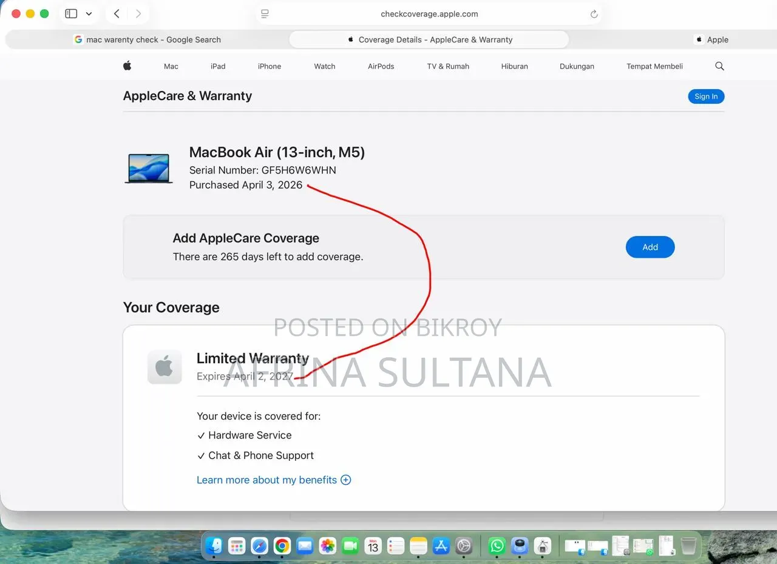Click the Safari icon in the Dock
The width and height of the screenshot is (777, 564).
click(259, 546)
